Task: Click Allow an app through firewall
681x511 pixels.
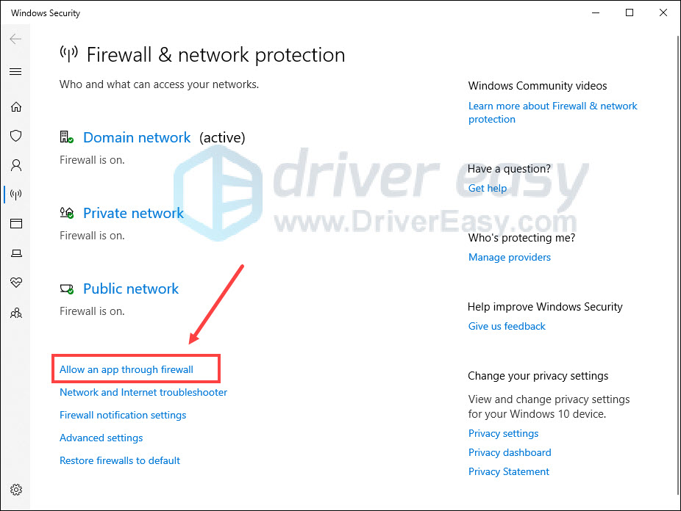Action: click(x=126, y=370)
